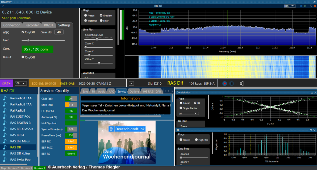Image resolution: width=317 pixels, height=170 pixels.
Task: Toggle the Bias-T On/Off option
Action: point(23,57)
